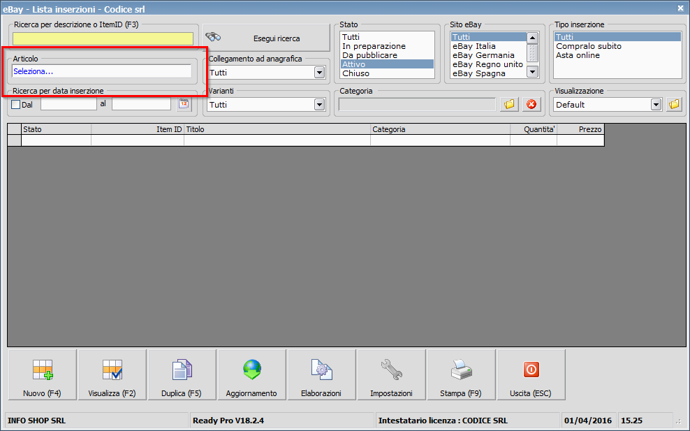
Task: Open the calendar date picker icon
Action: 184,104
